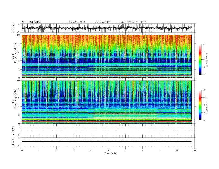Click the ch.2 "Frequency (kHz)" axis label

click(x=15, y=99)
